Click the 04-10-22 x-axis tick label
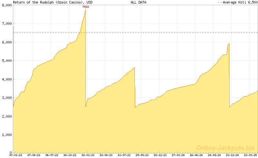The width and height of the screenshot is (258, 158). 70,155
